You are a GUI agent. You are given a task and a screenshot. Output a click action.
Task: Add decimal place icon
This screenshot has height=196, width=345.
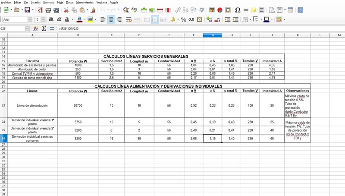click(209, 19)
